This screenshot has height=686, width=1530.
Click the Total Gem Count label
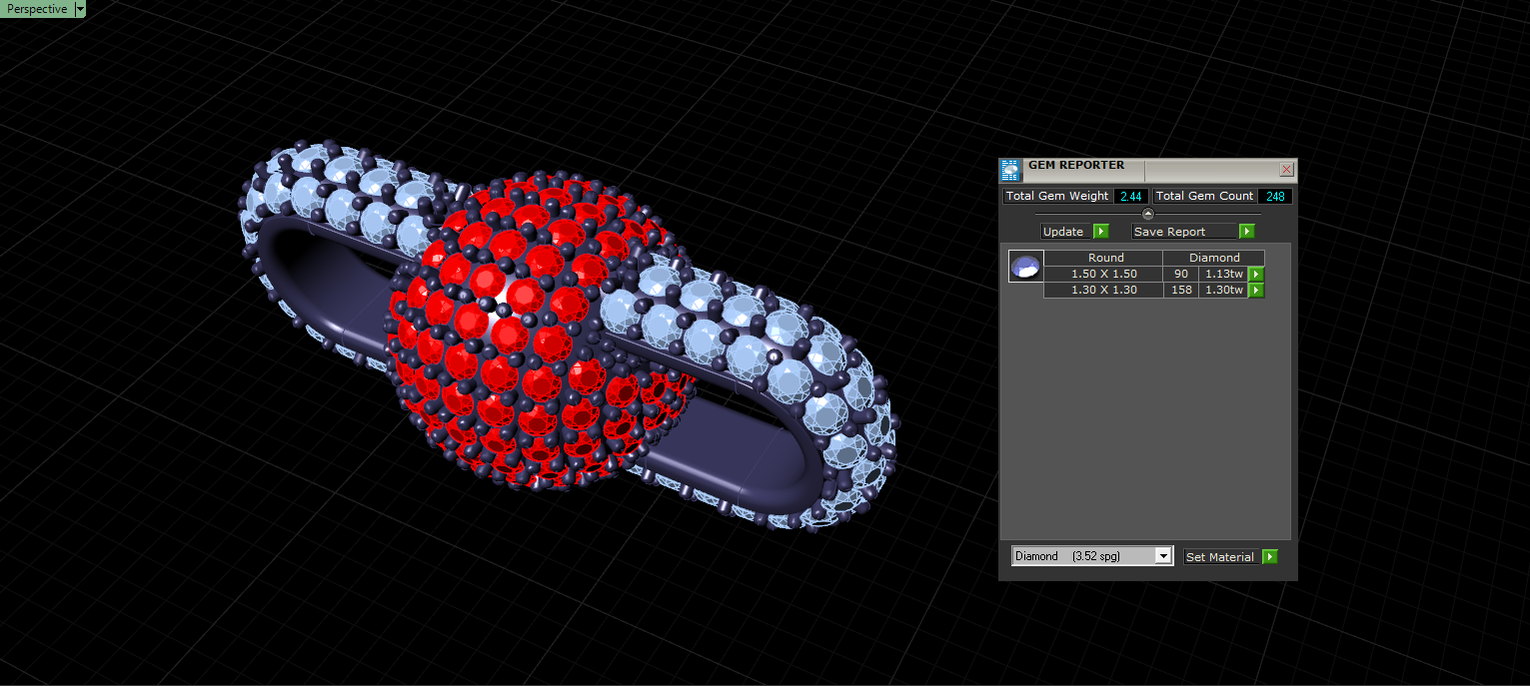pyautogui.click(x=1204, y=197)
